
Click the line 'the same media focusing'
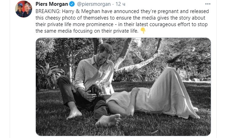click(87, 31)
